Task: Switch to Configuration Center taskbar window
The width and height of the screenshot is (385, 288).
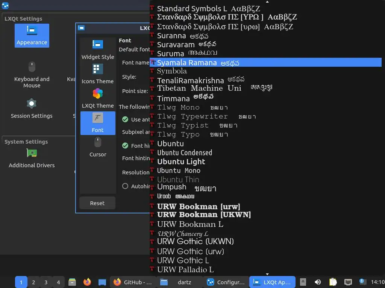Action: tap(226, 282)
